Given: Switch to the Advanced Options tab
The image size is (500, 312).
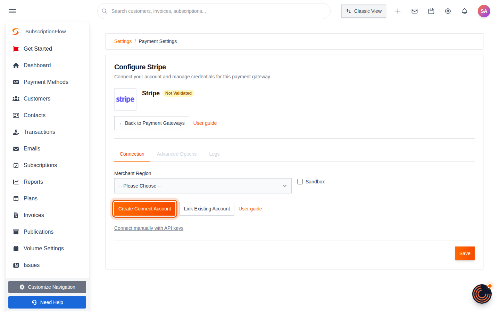Looking at the screenshot, I should pyautogui.click(x=177, y=154).
